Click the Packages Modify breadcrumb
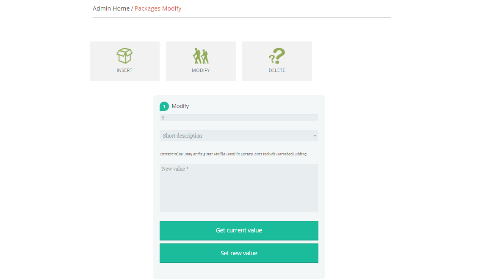The height and width of the screenshot is (279, 503). (x=158, y=8)
